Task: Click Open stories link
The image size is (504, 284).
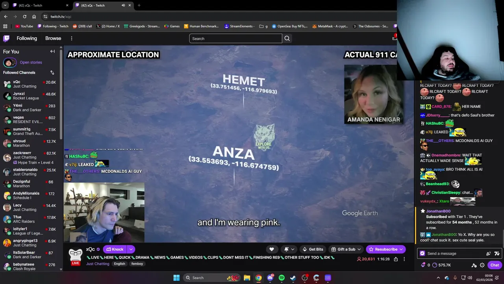Action: pos(31,62)
